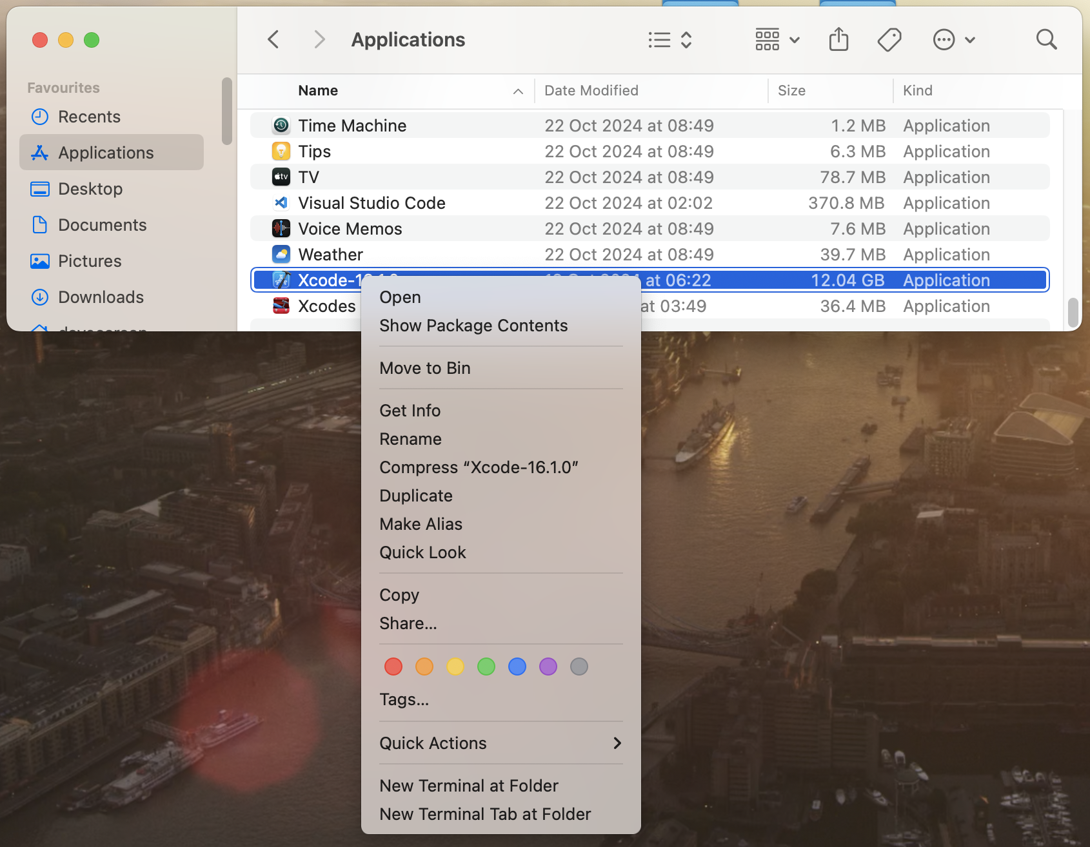Sort by the Name column header
The height and width of the screenshot is (847, 1090).
click(x=318, y=91)
